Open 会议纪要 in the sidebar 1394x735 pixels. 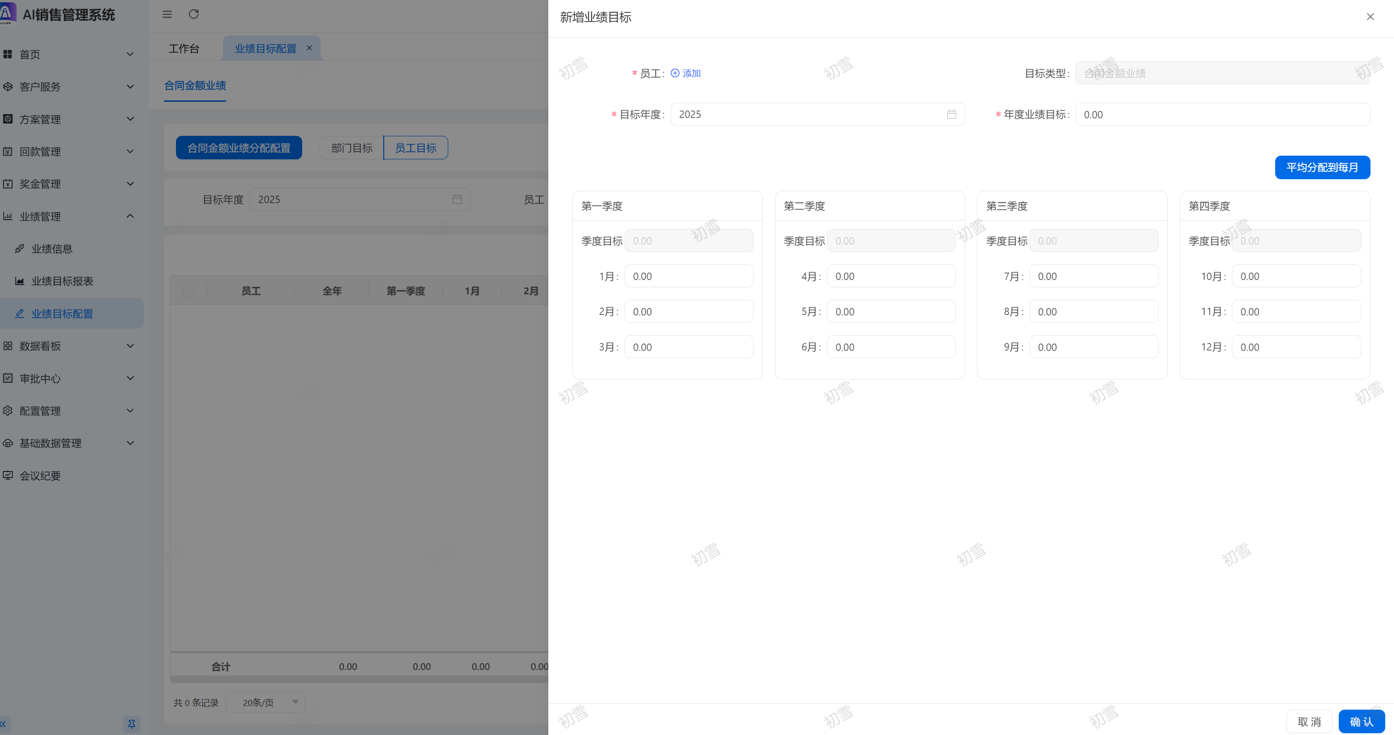pyautogui.click(x=40, y=475)
